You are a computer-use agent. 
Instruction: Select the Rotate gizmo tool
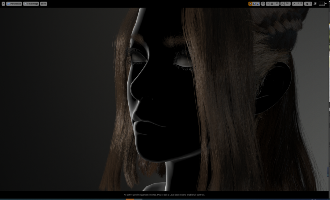click(254, 4)
